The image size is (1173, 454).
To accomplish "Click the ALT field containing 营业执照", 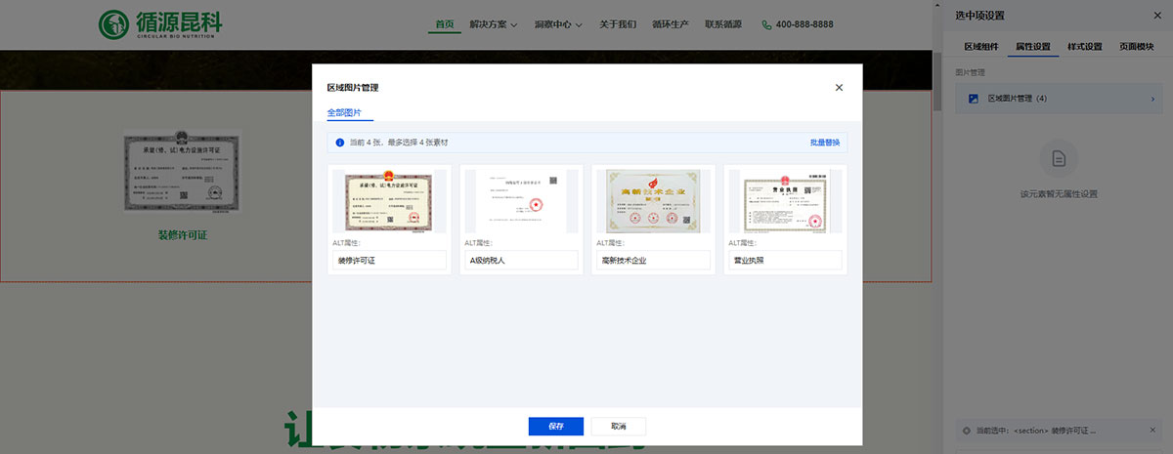I will [x=785, y=261].
